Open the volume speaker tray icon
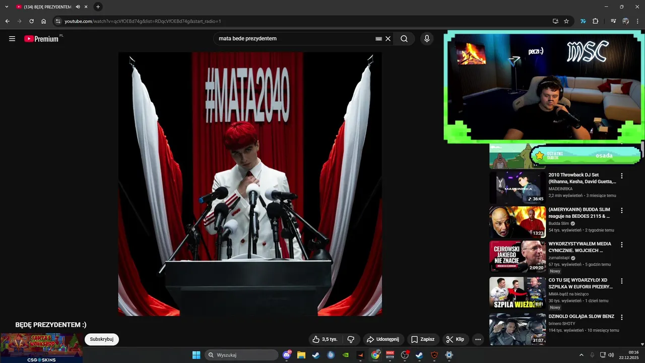645x363 pixels. tap(611, 355)
